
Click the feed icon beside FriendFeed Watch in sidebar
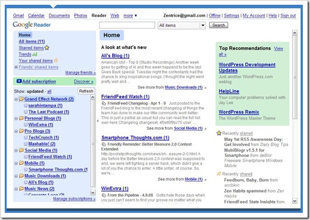click(x=26, y=156)
